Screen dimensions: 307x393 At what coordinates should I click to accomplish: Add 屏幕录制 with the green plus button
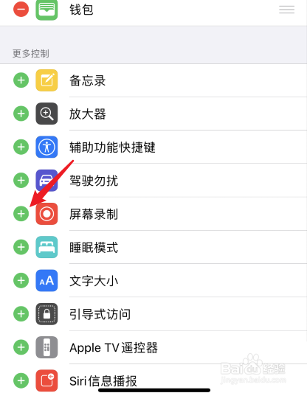(x=21, y=214)
